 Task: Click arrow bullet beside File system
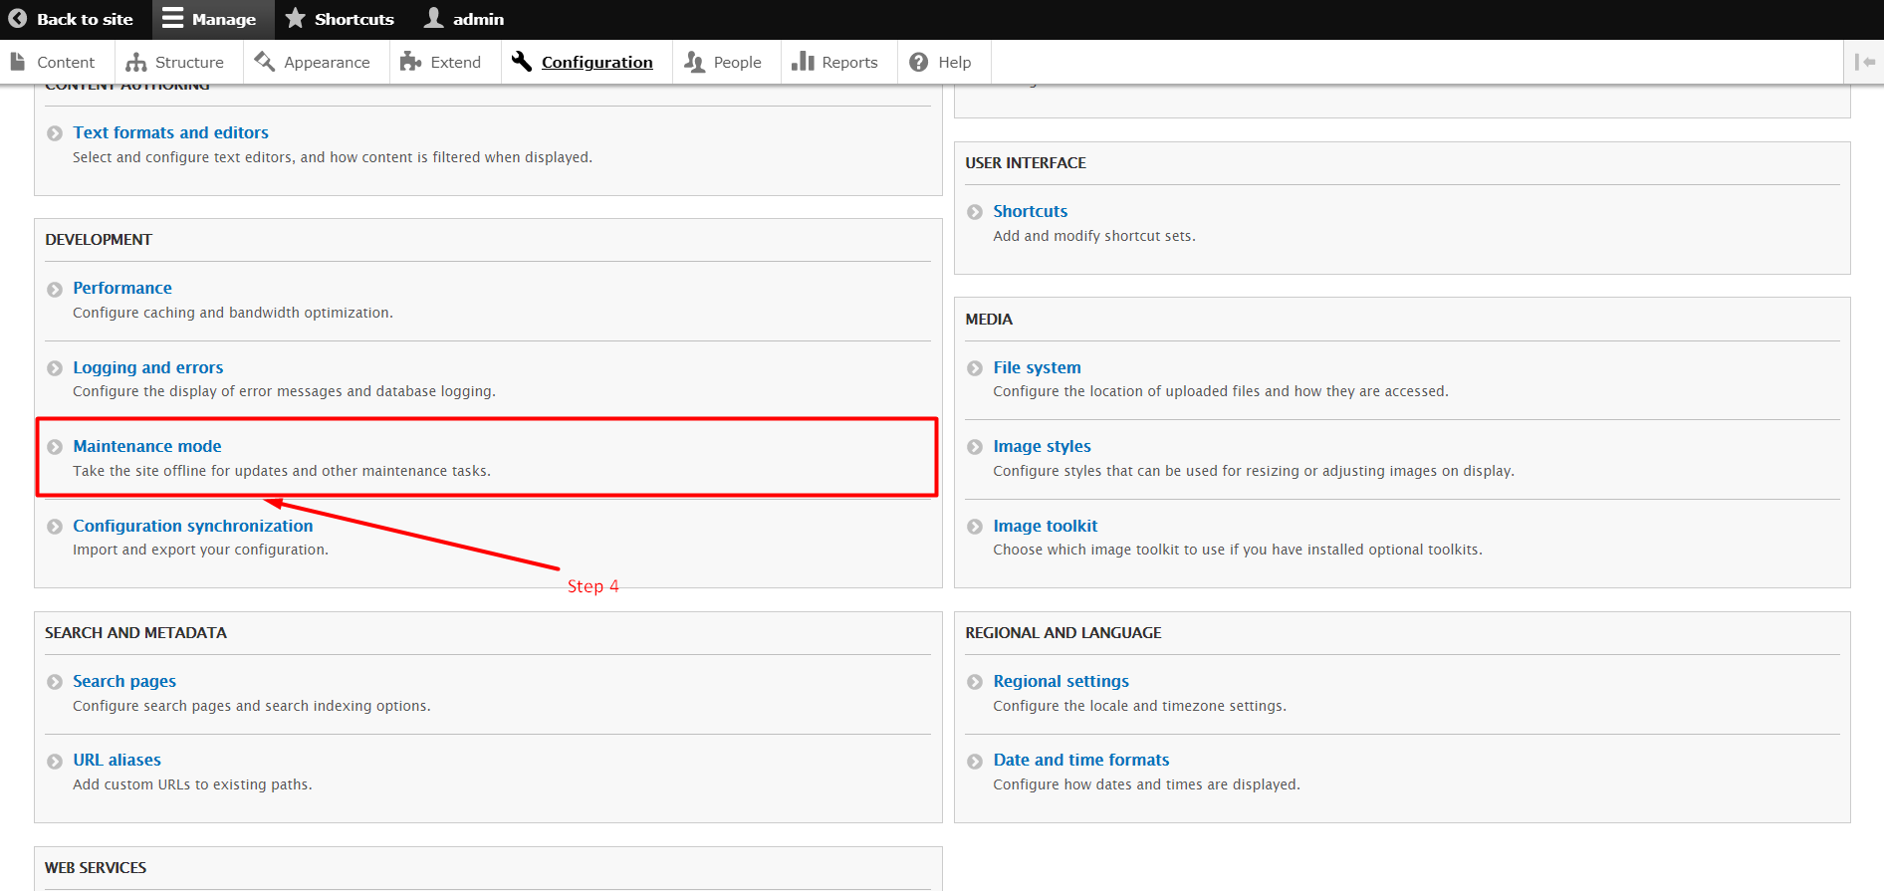tap(975, 368)
